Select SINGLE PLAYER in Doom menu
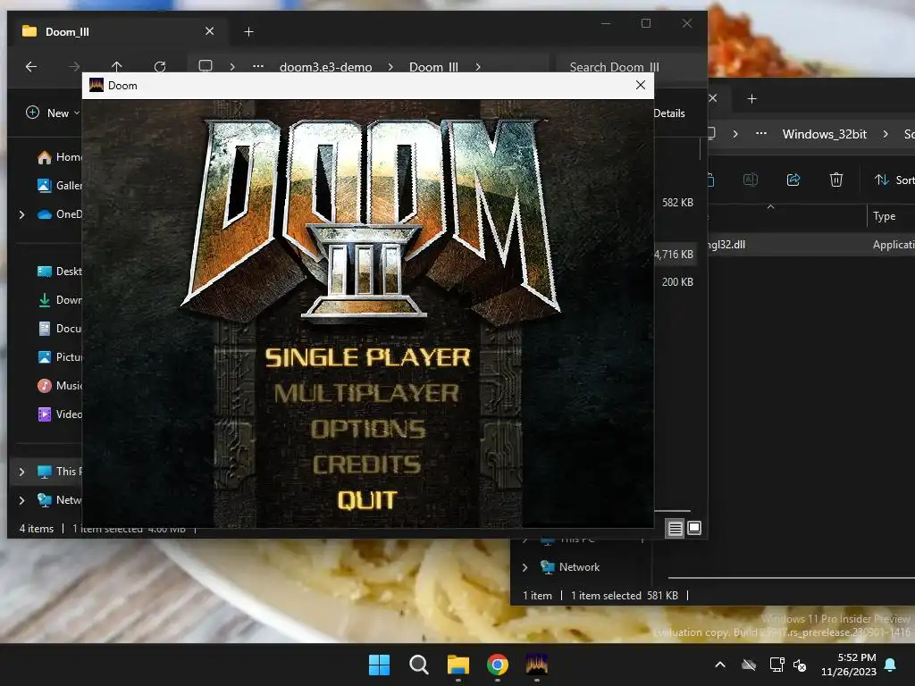The width and height of the screenshot is (915, 686). [x=367, y=357]
